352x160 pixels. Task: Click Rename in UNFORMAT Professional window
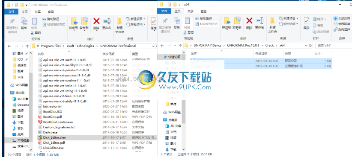pyautogui.click(x=107, y=23)
